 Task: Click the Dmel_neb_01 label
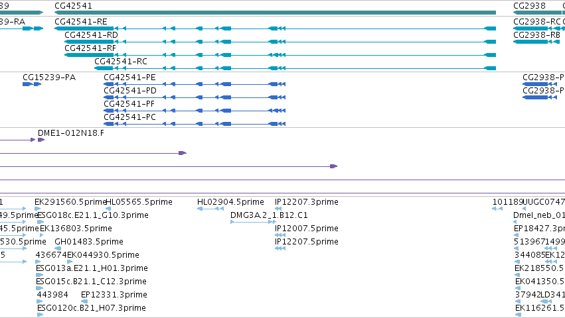tap(539, 215)
